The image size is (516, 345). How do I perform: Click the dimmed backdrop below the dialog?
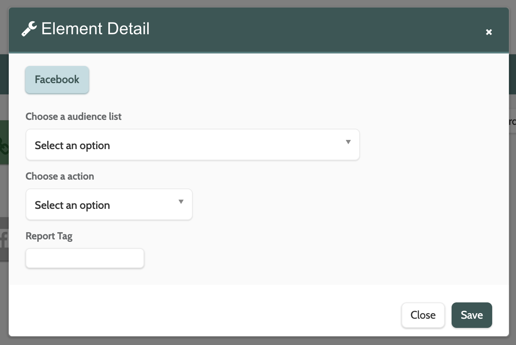click(x=258, y=341)
